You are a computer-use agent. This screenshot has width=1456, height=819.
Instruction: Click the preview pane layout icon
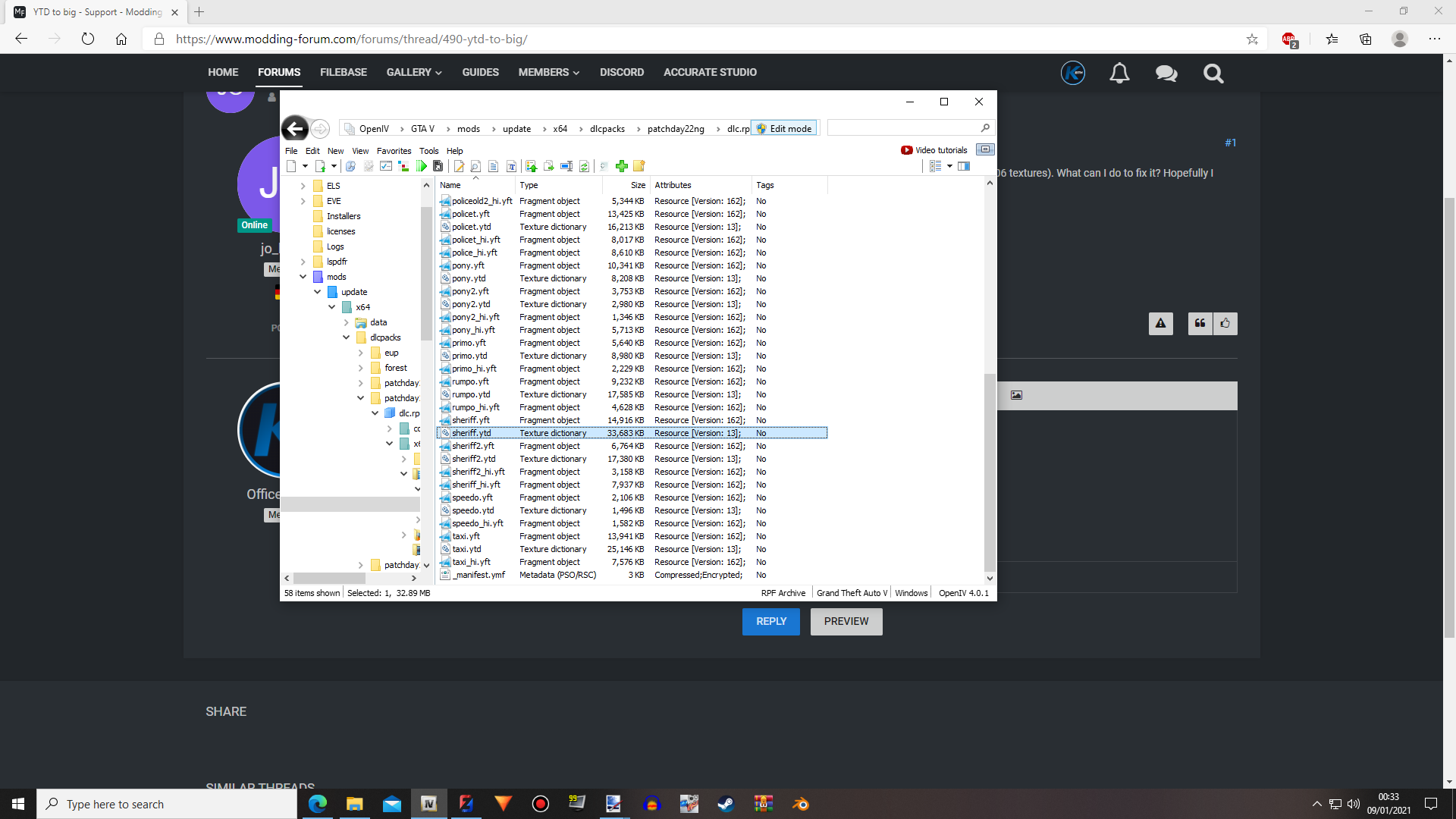[964, 166]
